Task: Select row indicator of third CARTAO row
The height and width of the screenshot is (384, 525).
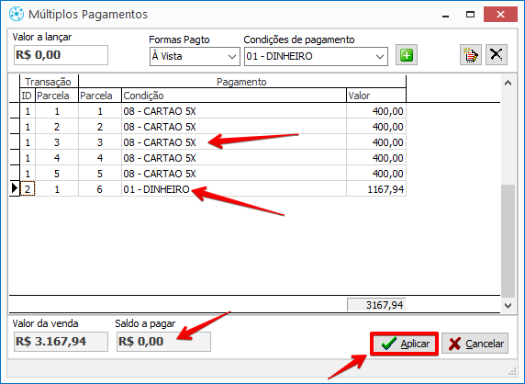Action: click(x=15, y=142)
